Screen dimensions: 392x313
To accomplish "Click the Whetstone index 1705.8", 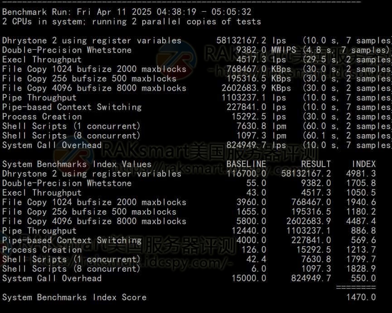I will pyautogui.click(x=361, y=183).
